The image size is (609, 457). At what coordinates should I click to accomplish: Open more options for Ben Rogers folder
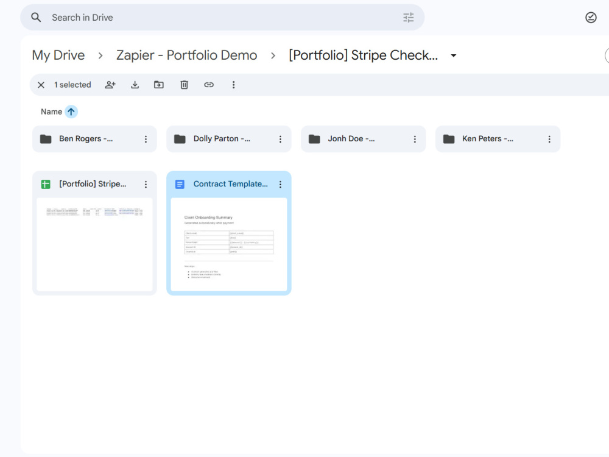coord(146,139)
